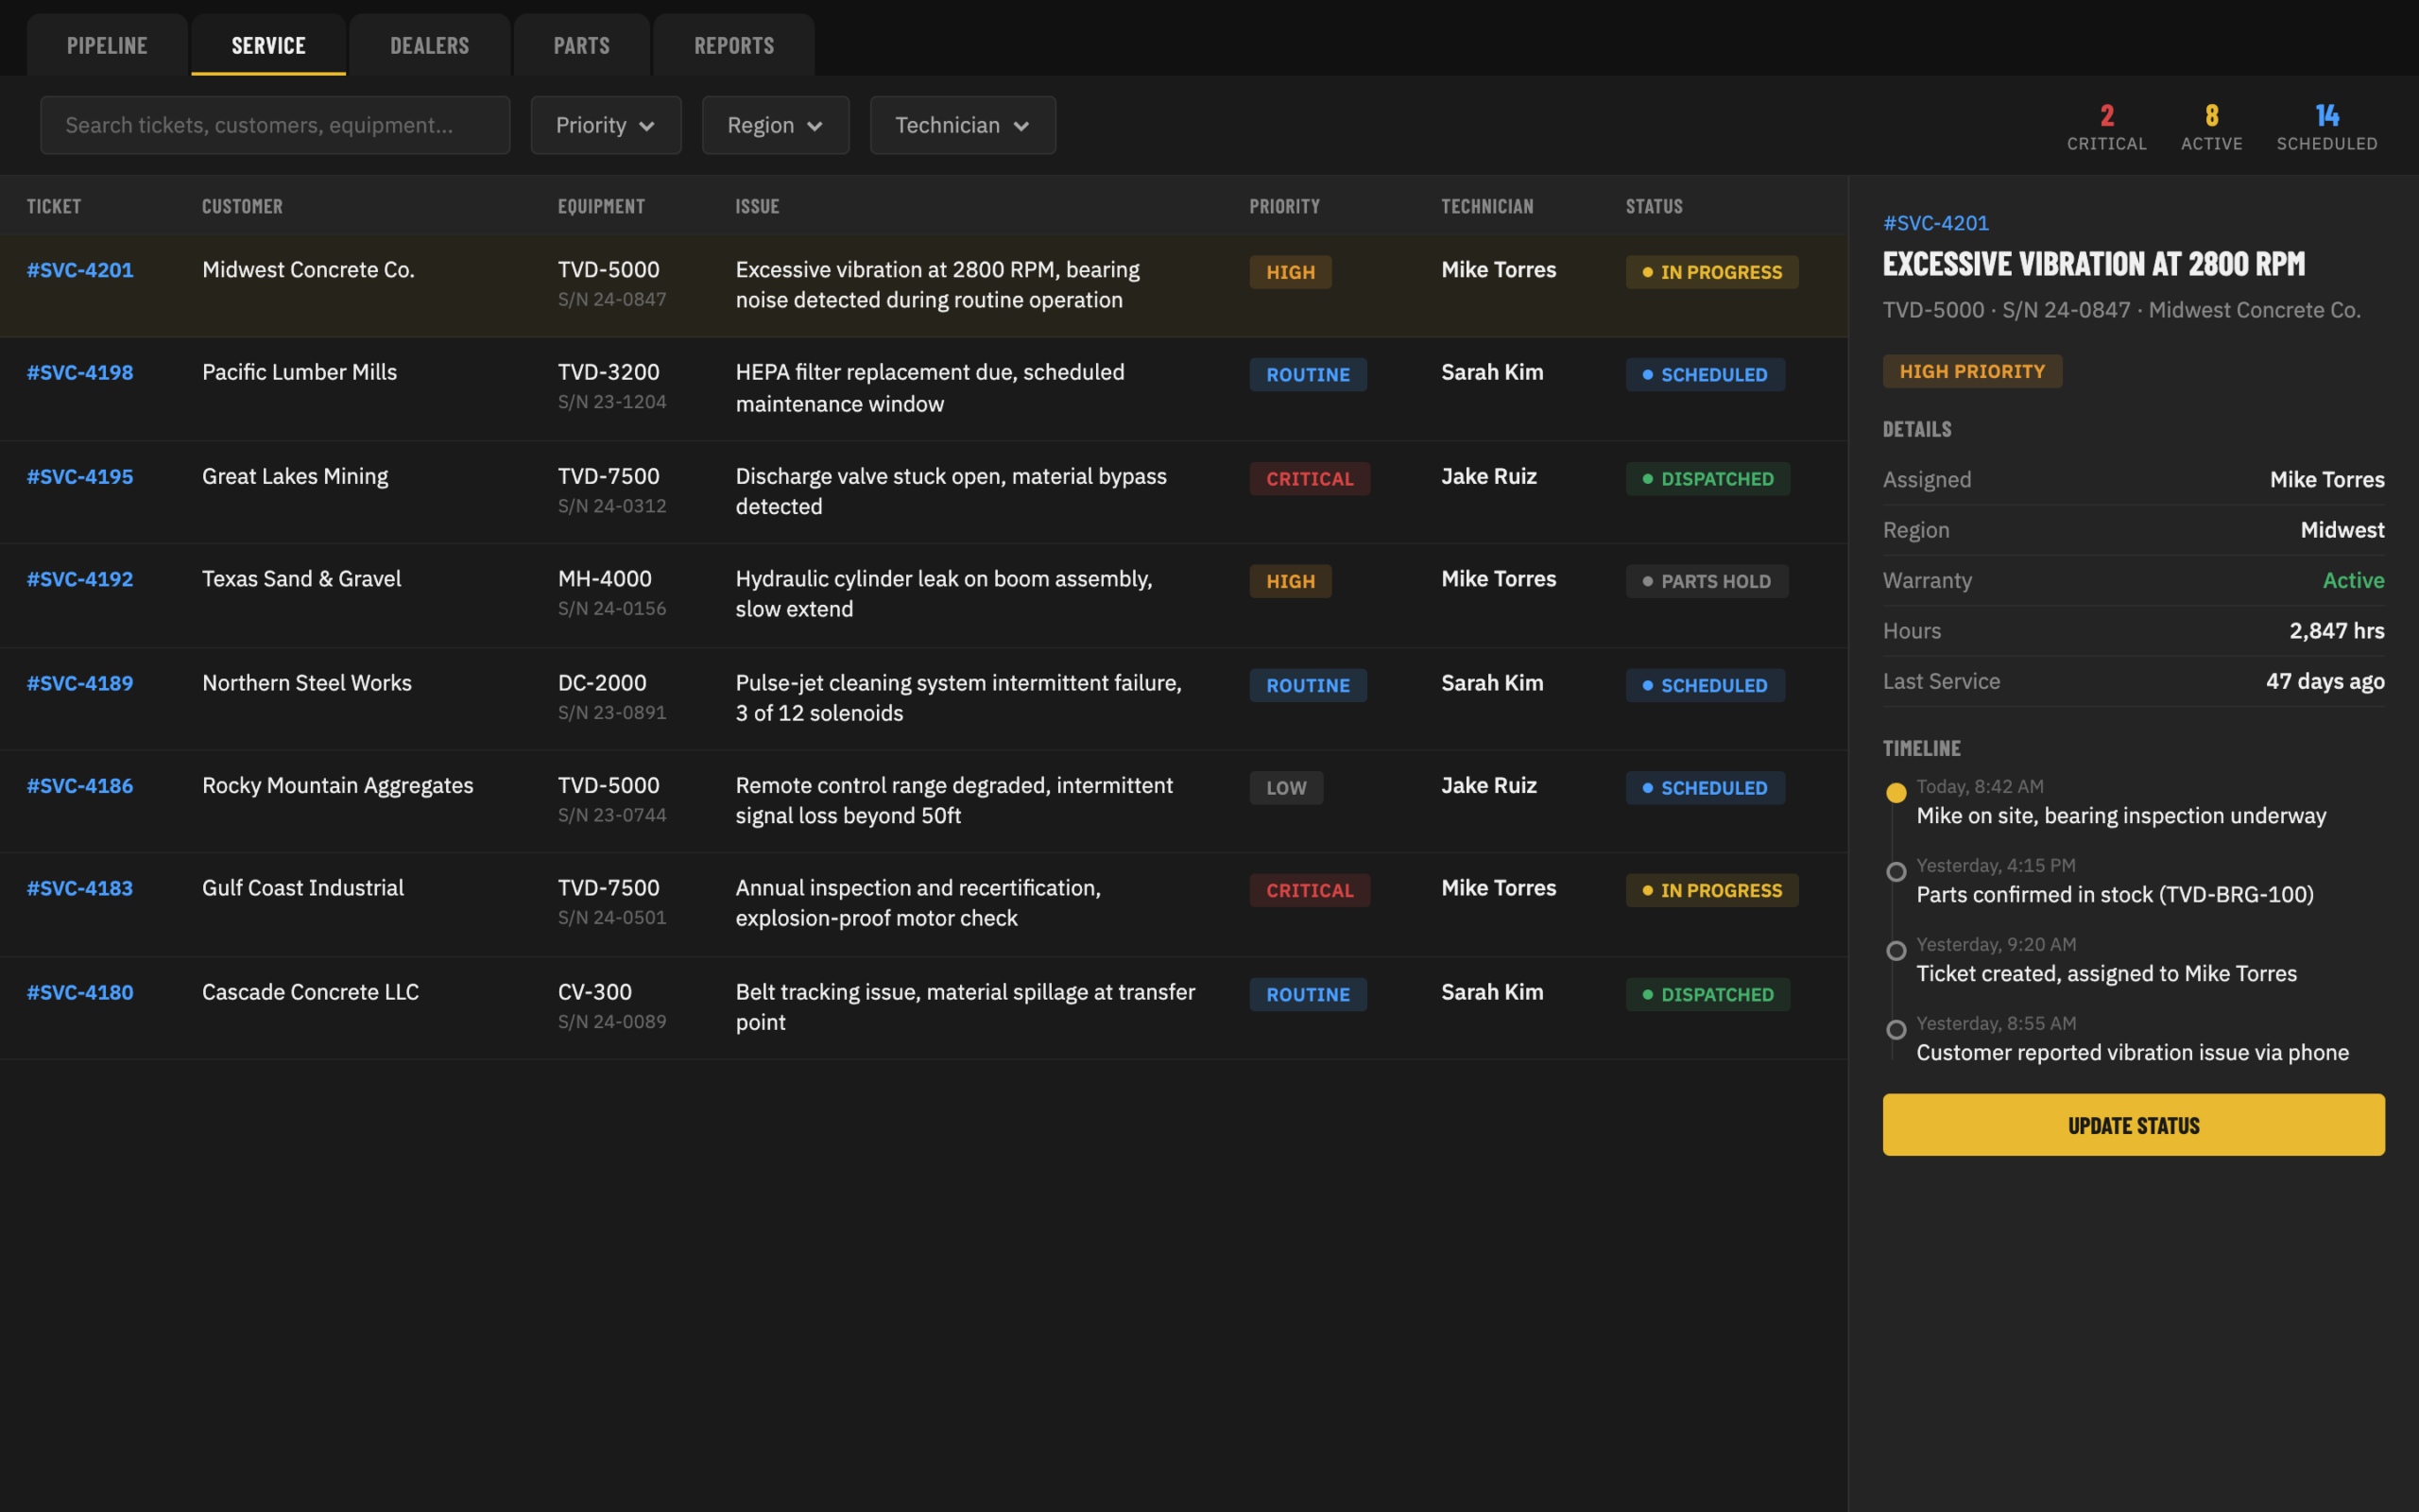This screenshot has height=1512, width=2419.
Task: Go to the Parts tab
Action: coord(582,45)
